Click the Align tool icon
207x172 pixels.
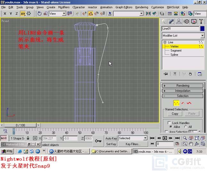[x=154, y=13]
